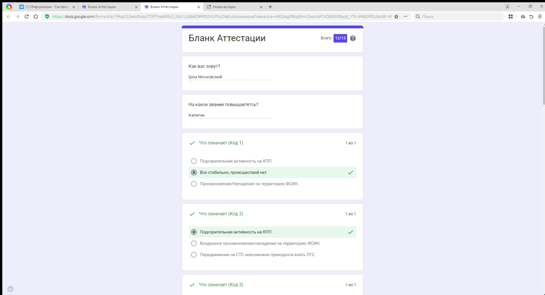The height and width of the screenshot is (295, 545).
Task: Click the green security shield icon
Action: tap(47, 16)
